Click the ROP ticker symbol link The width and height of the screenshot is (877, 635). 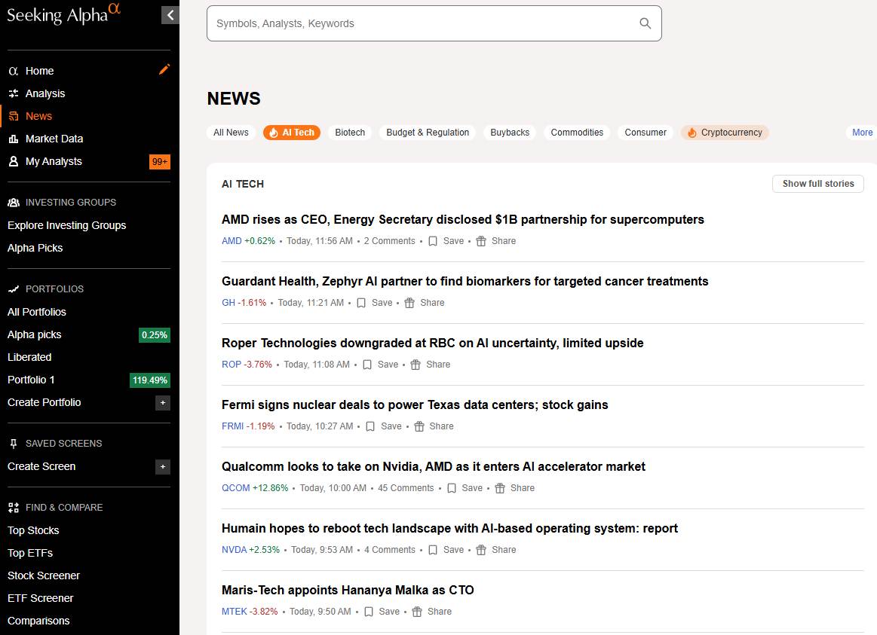click(232, 365)
